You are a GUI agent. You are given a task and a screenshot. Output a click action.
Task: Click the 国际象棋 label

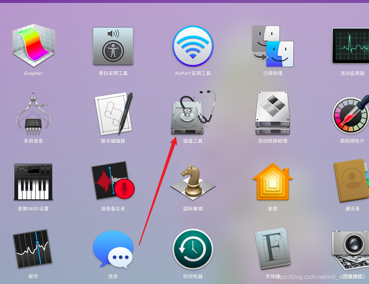click(x=193, y=209)
